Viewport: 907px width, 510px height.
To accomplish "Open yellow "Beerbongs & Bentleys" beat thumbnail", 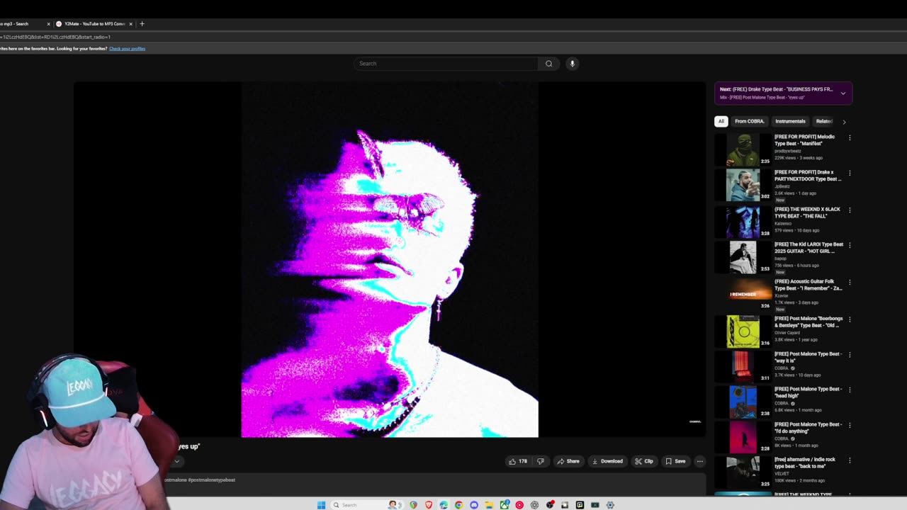I will click(743, 331).
